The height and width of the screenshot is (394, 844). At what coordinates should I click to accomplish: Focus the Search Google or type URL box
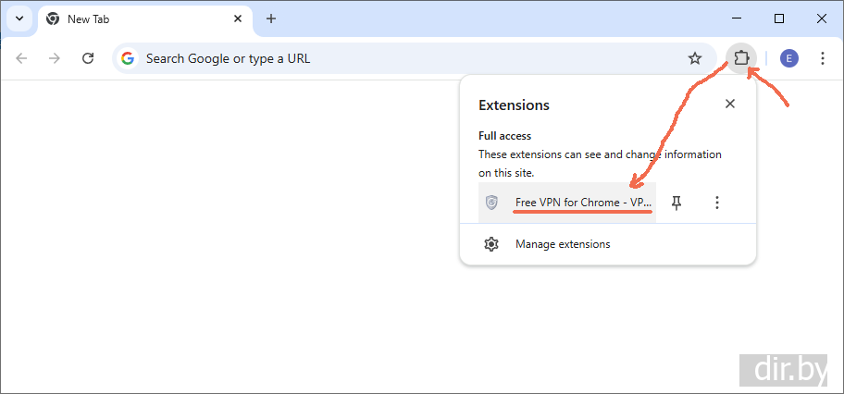407,58
